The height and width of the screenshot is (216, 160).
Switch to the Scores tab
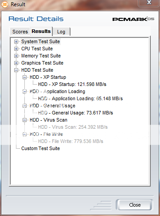click(x=20, y=32)
